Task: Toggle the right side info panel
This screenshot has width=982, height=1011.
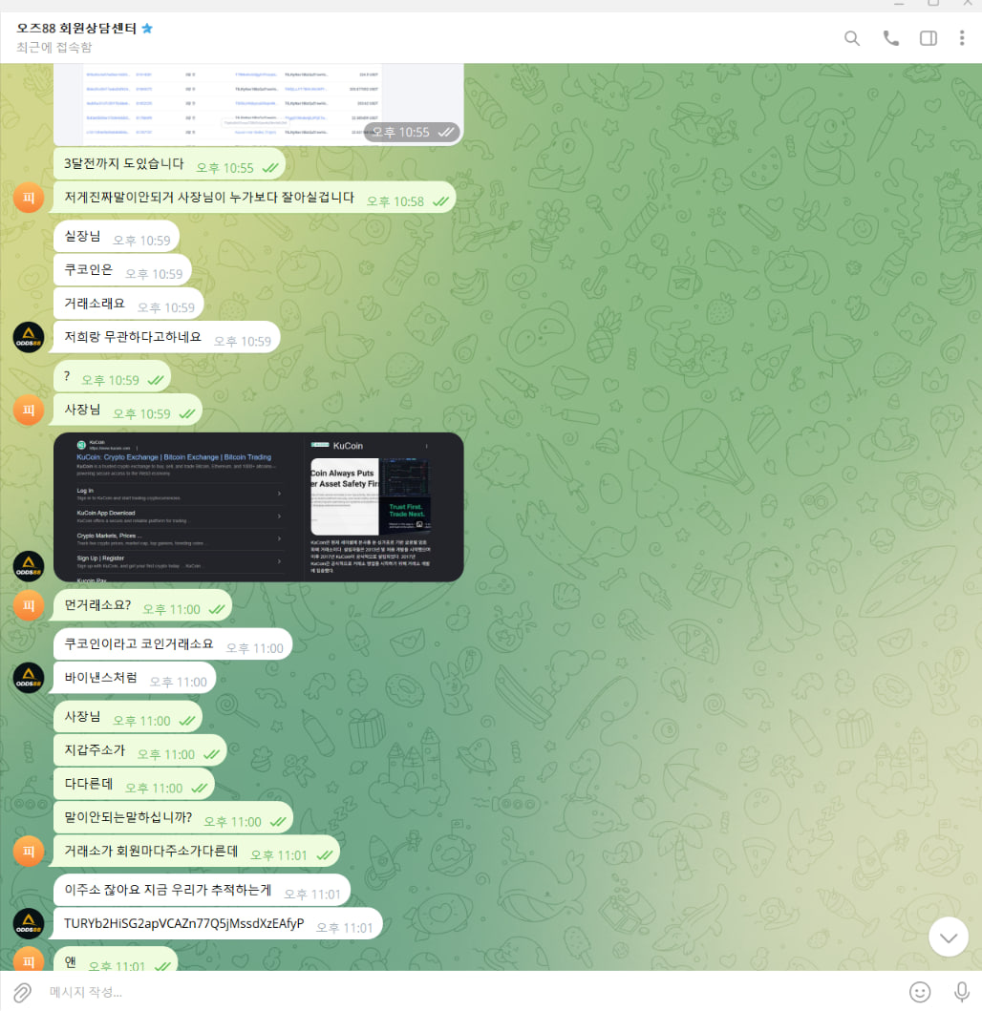Action: click(928, 38)
